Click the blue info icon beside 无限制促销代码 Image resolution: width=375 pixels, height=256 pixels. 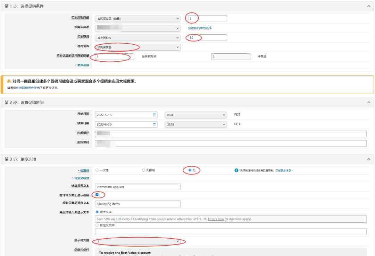pyautogui.click(x=236, y=170)
